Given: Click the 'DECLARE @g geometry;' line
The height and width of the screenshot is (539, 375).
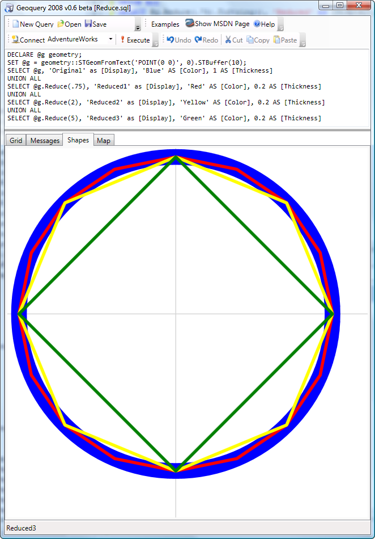Looking at the screenshot, I should (45, 54).
